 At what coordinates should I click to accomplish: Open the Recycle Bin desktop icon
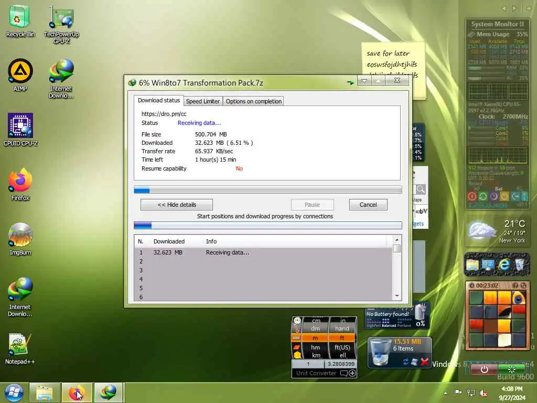click(x=20, y=20)
